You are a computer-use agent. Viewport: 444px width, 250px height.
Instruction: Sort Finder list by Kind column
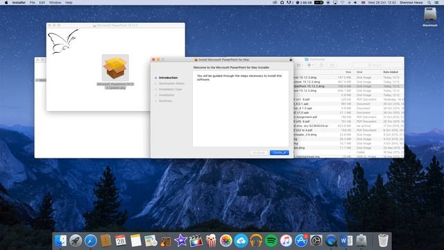(359, 72)
